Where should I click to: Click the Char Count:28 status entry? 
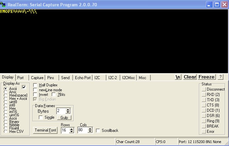point(135,142)
